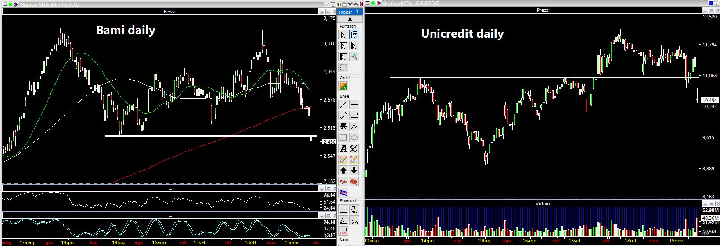Viewport: 720px width, 246px height.
Task: Select the standard arrow pointer tool
Action: (x=343, y=35)
